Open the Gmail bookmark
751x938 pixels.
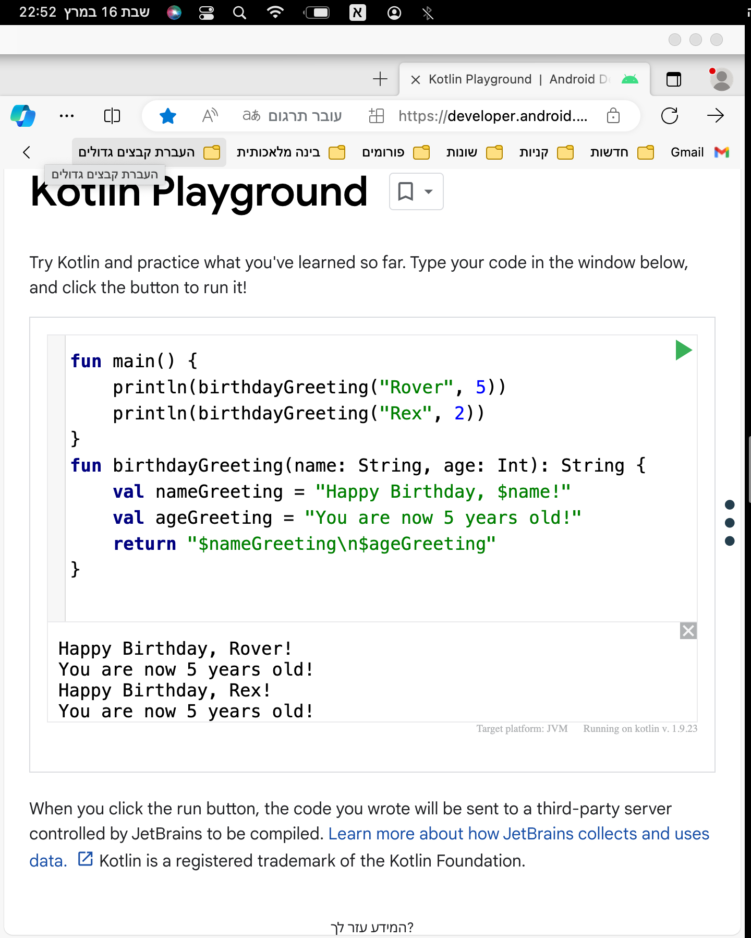(x=700, y=152)
